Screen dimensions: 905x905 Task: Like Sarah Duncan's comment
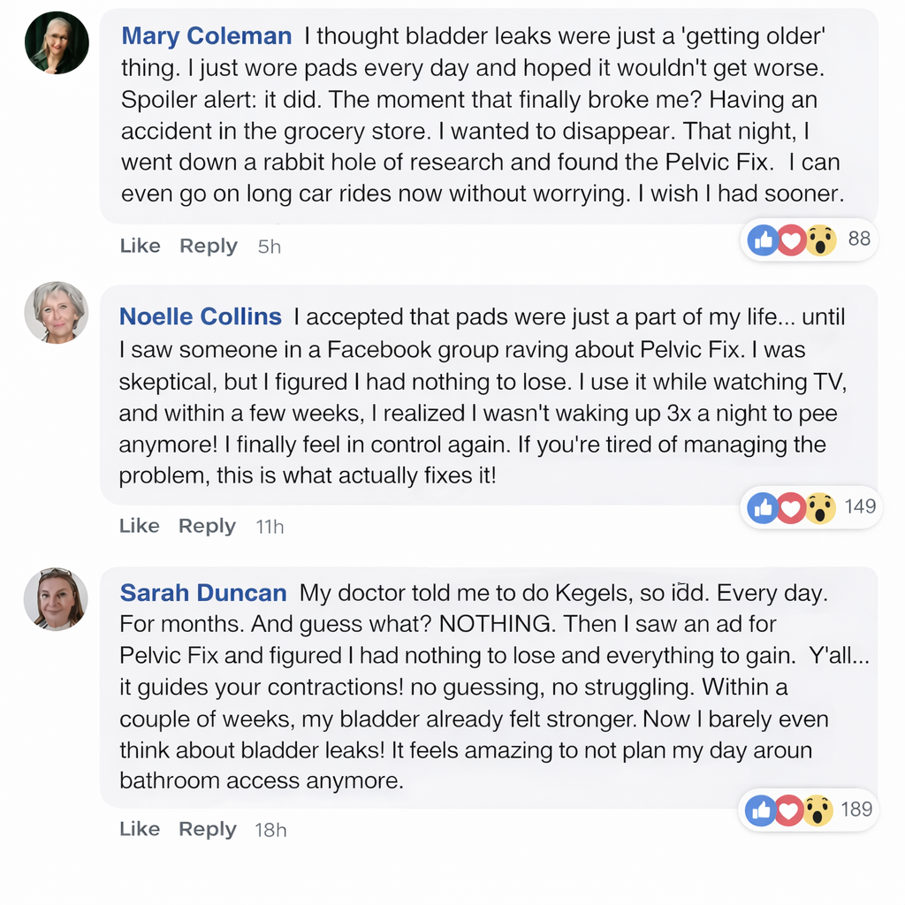[x=139, y=829]
